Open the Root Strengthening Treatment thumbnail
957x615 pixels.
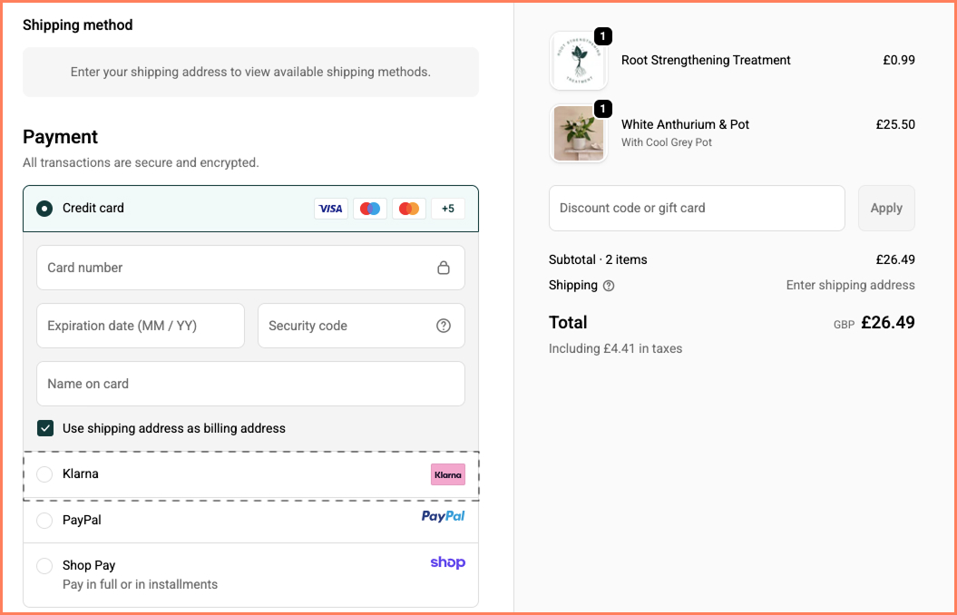579,60
